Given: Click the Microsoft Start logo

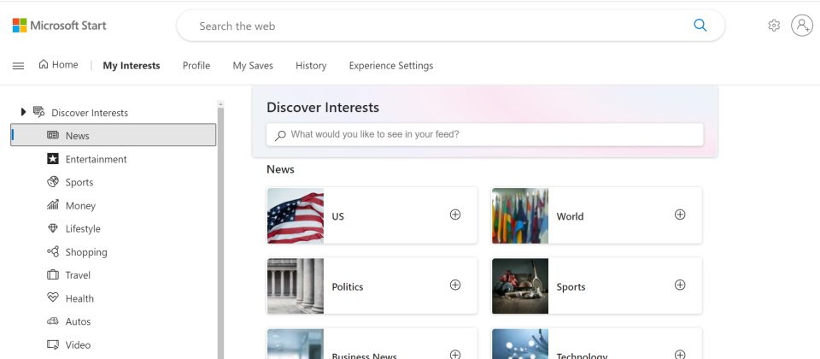Looking at the screenshot, I should click(59, 26).
